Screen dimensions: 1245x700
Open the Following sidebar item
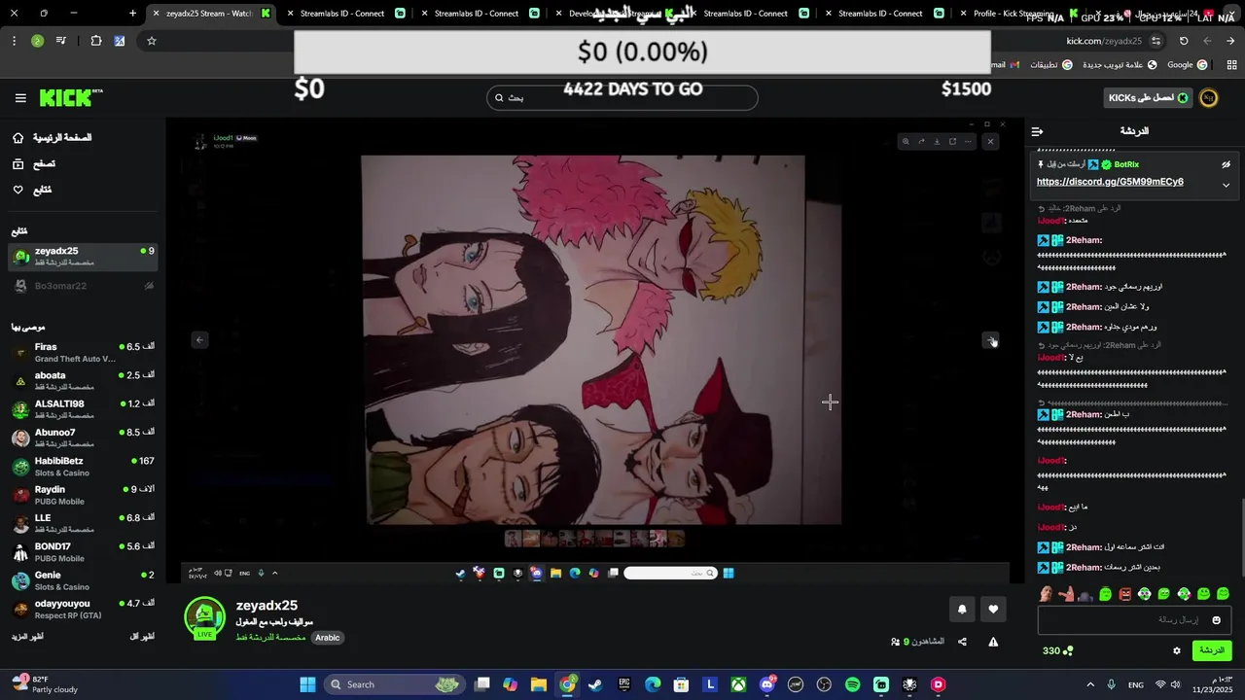coord(32,190)
